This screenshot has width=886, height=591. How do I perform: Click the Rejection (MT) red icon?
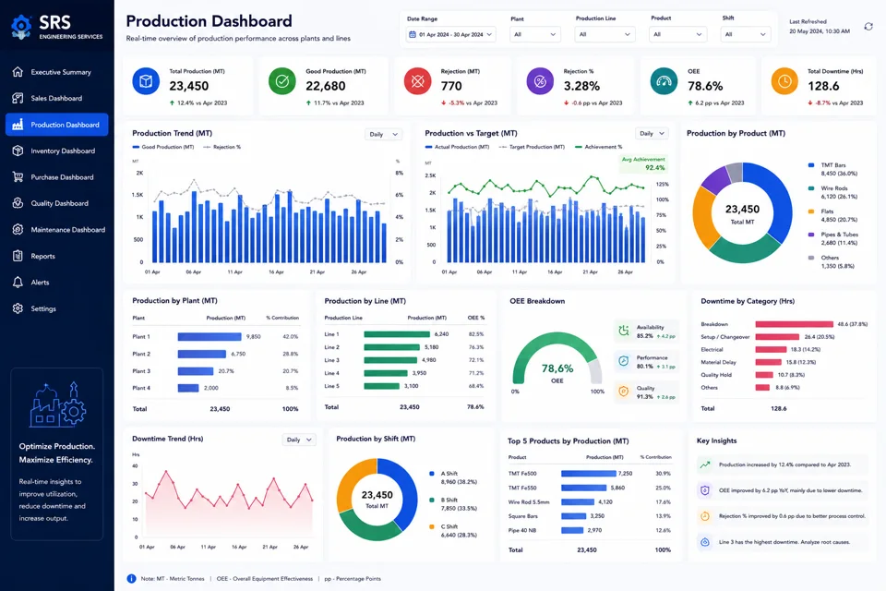417,81
